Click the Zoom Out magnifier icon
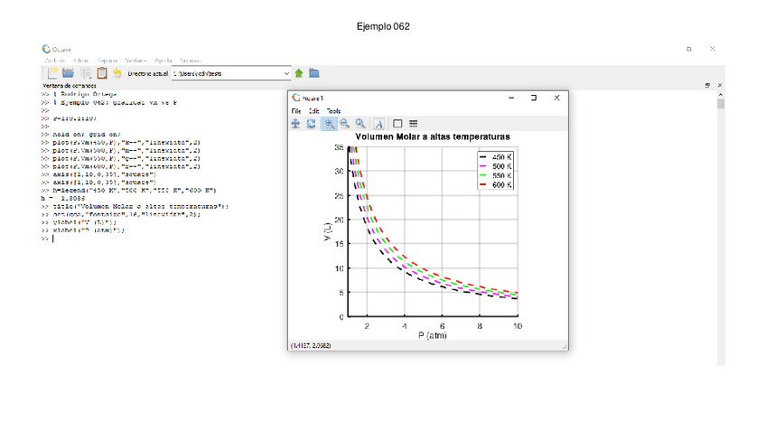The height and width of the screenshot is (431, 766). (345, 124)
